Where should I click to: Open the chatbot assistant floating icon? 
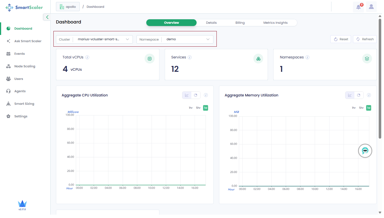click(x=365, y=151)
